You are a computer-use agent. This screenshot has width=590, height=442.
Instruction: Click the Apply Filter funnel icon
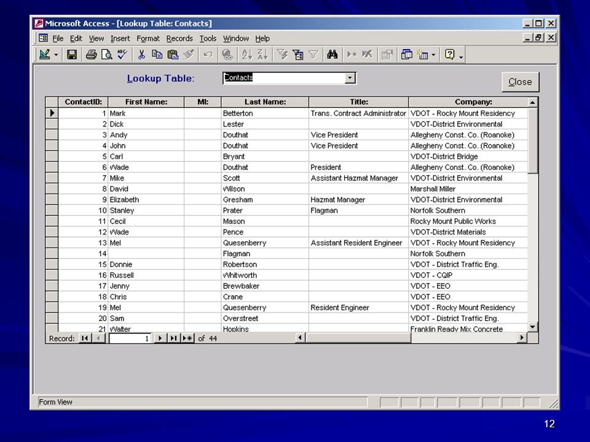pos(313,55)
